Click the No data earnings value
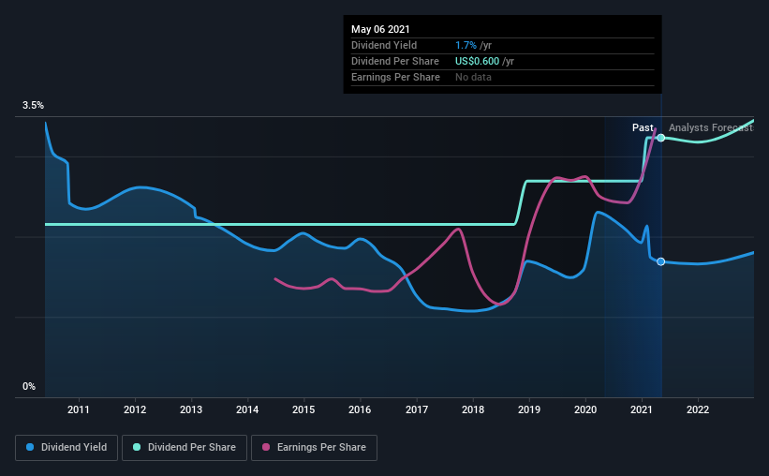Image resolution: width=769 pixels, height=476 pixels. tap(473, 77)
